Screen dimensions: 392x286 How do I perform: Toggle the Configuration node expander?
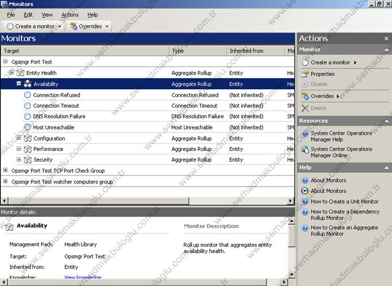pos(19,138)
